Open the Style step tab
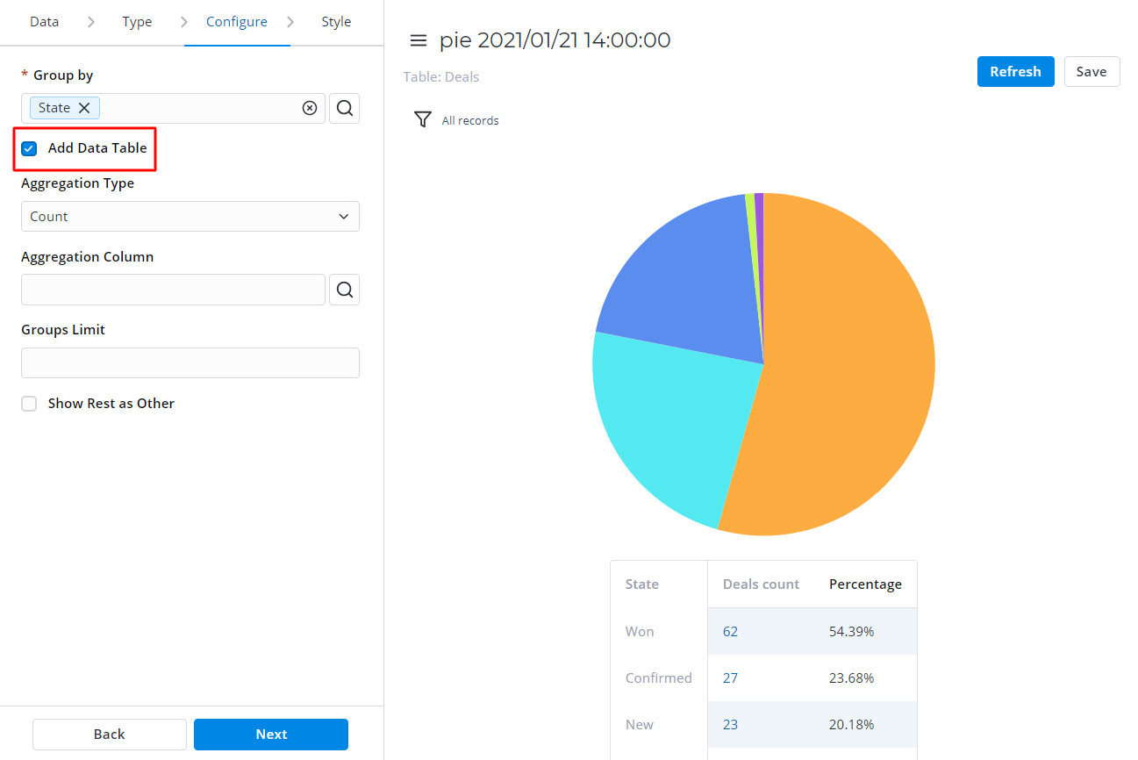The image size is (1138, 760). (336, 22)
